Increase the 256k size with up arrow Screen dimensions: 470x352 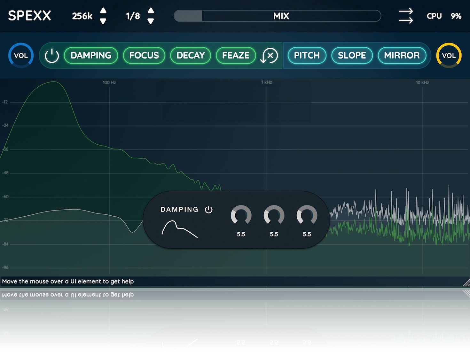point(103,11)
